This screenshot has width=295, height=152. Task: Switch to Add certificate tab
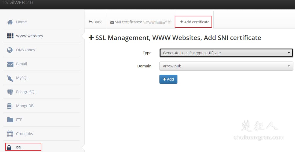click(x=195, y=22)
